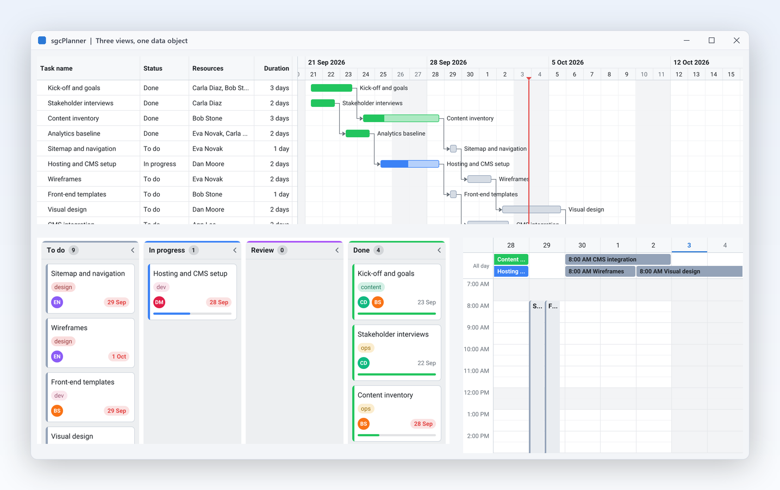Click the Stakeholder interviews Gantt bar
This screenshot has height=490, width=780.
coord(323,103)
